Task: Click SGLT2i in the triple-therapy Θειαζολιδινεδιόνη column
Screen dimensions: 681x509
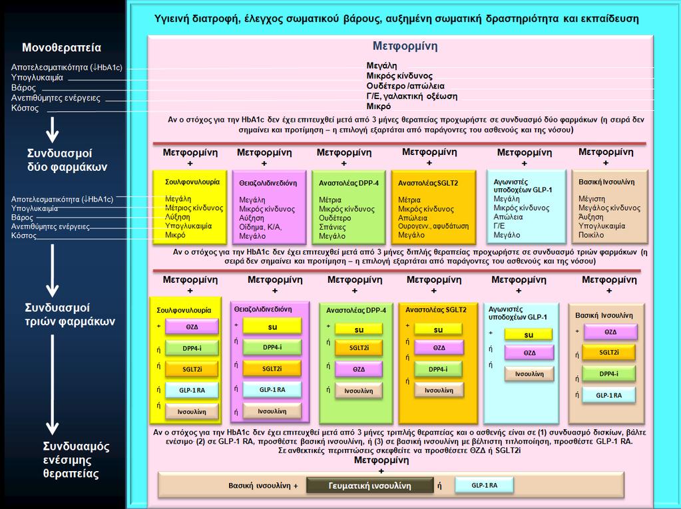Action: coord(272,369)
